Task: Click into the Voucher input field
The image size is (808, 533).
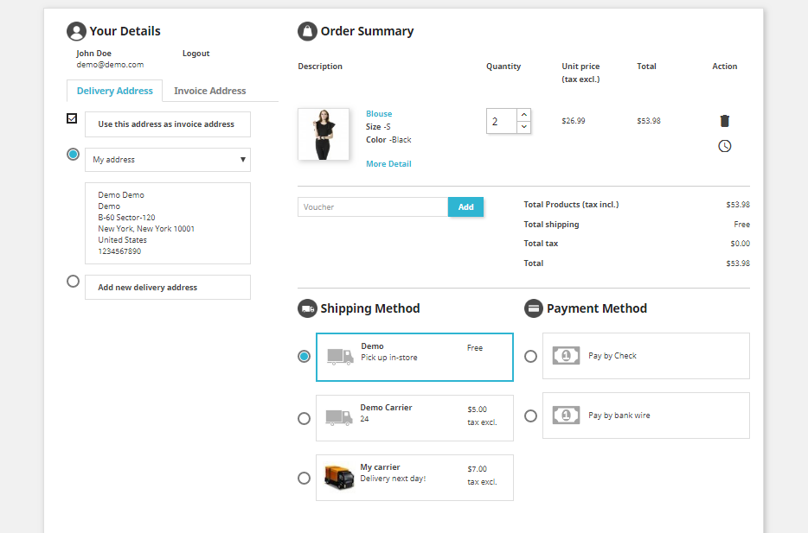Action: click(x=373, y=206)
